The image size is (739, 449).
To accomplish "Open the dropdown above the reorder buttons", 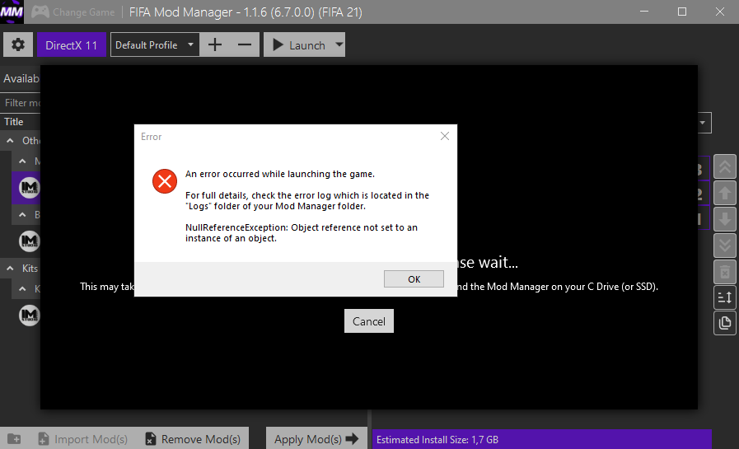I will (x=702, y=123).
